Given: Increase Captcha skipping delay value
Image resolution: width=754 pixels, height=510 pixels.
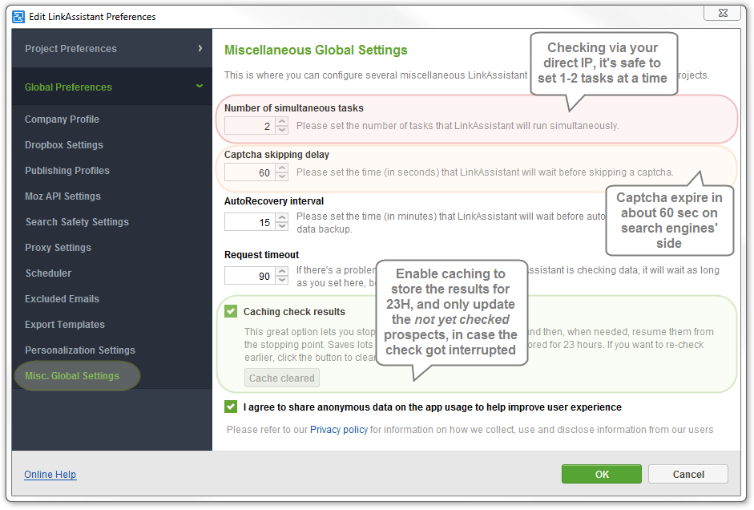Looking at the screenshot, I should tap(282, 168).
